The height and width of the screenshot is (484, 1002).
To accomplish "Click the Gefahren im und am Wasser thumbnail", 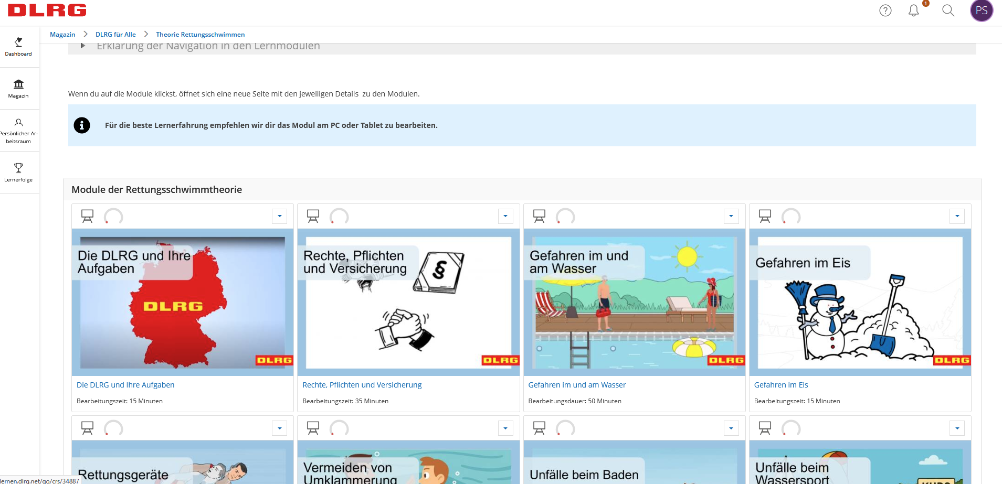I will [x=634, y=302].
